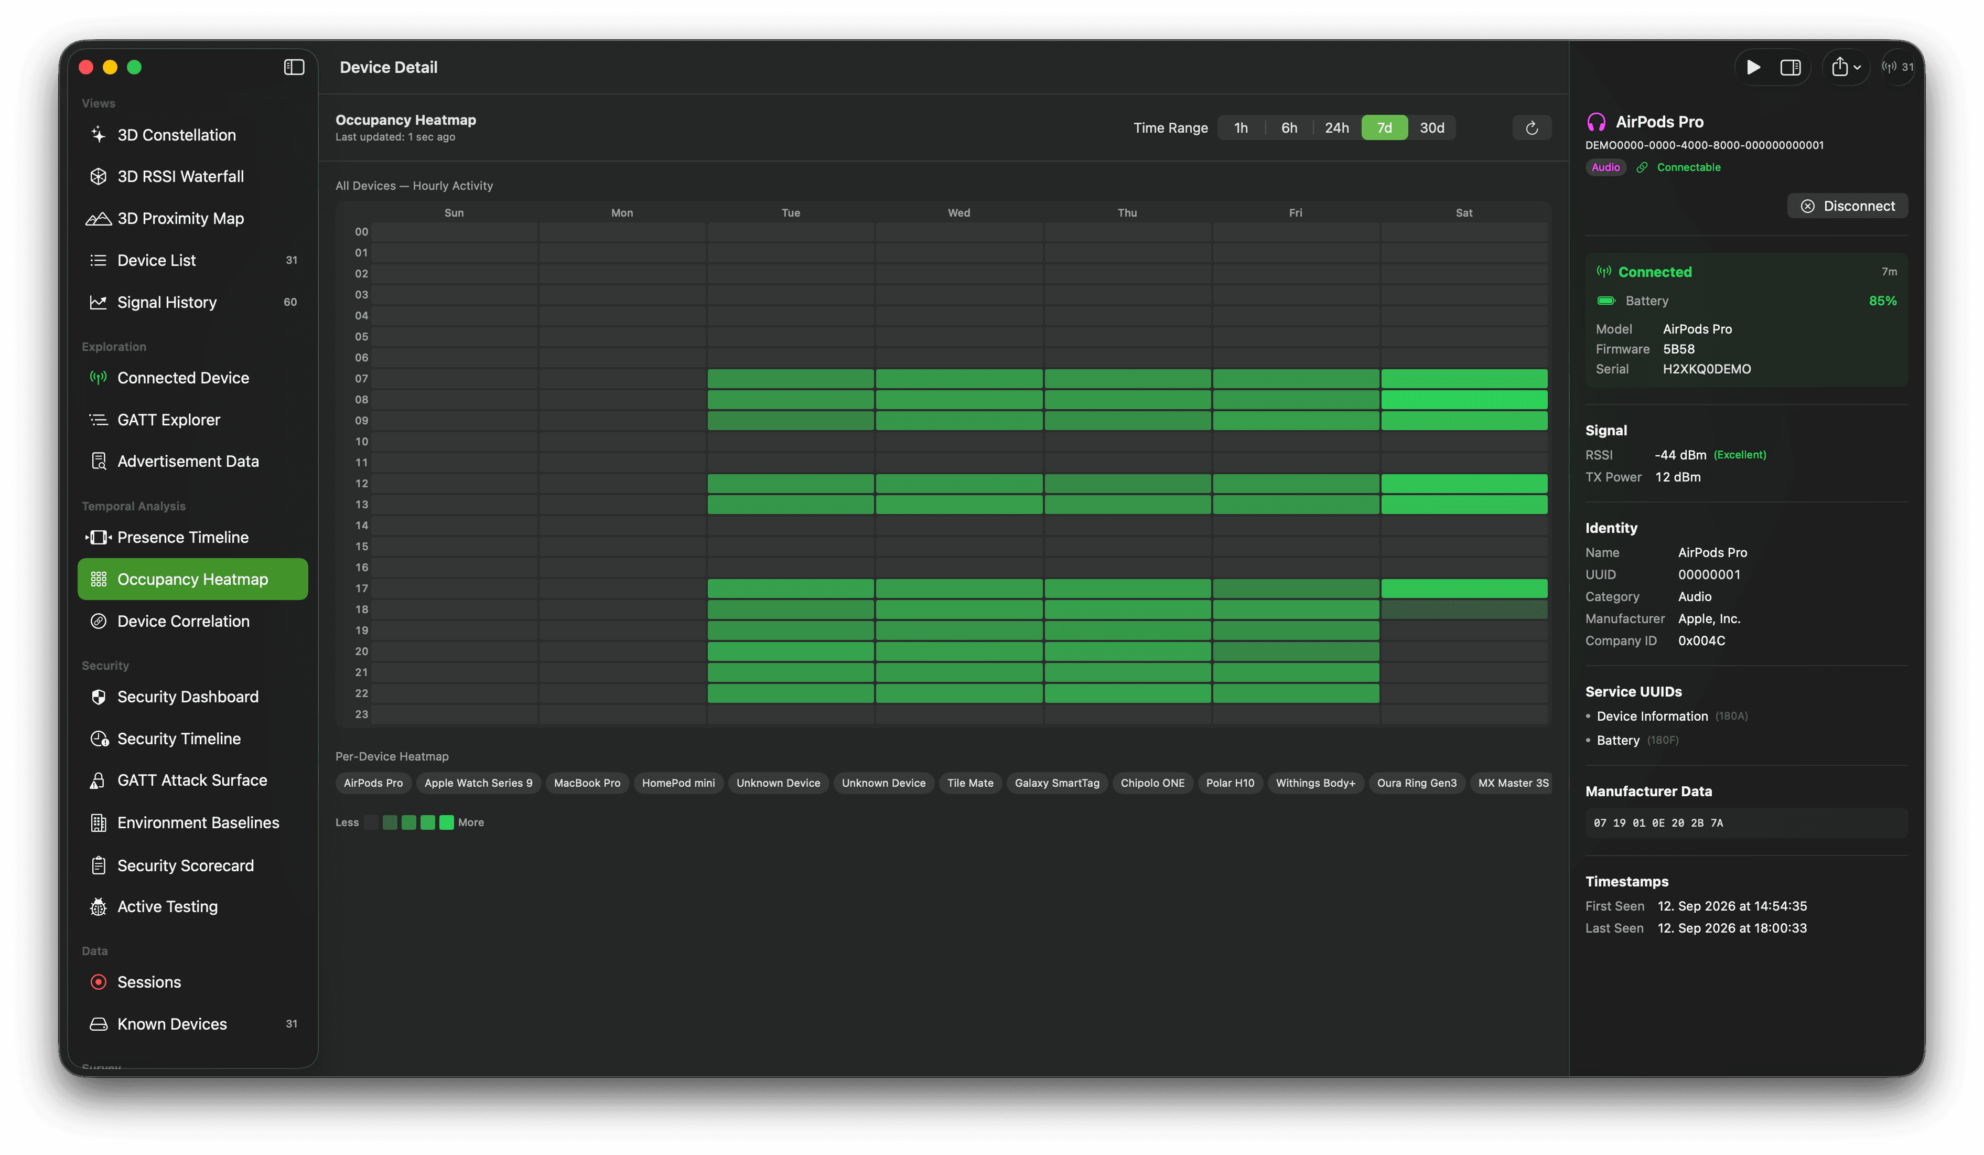1984x1155 pixels.
Task: Refresh the occupancy heatmap
Action: [1532, 127]
